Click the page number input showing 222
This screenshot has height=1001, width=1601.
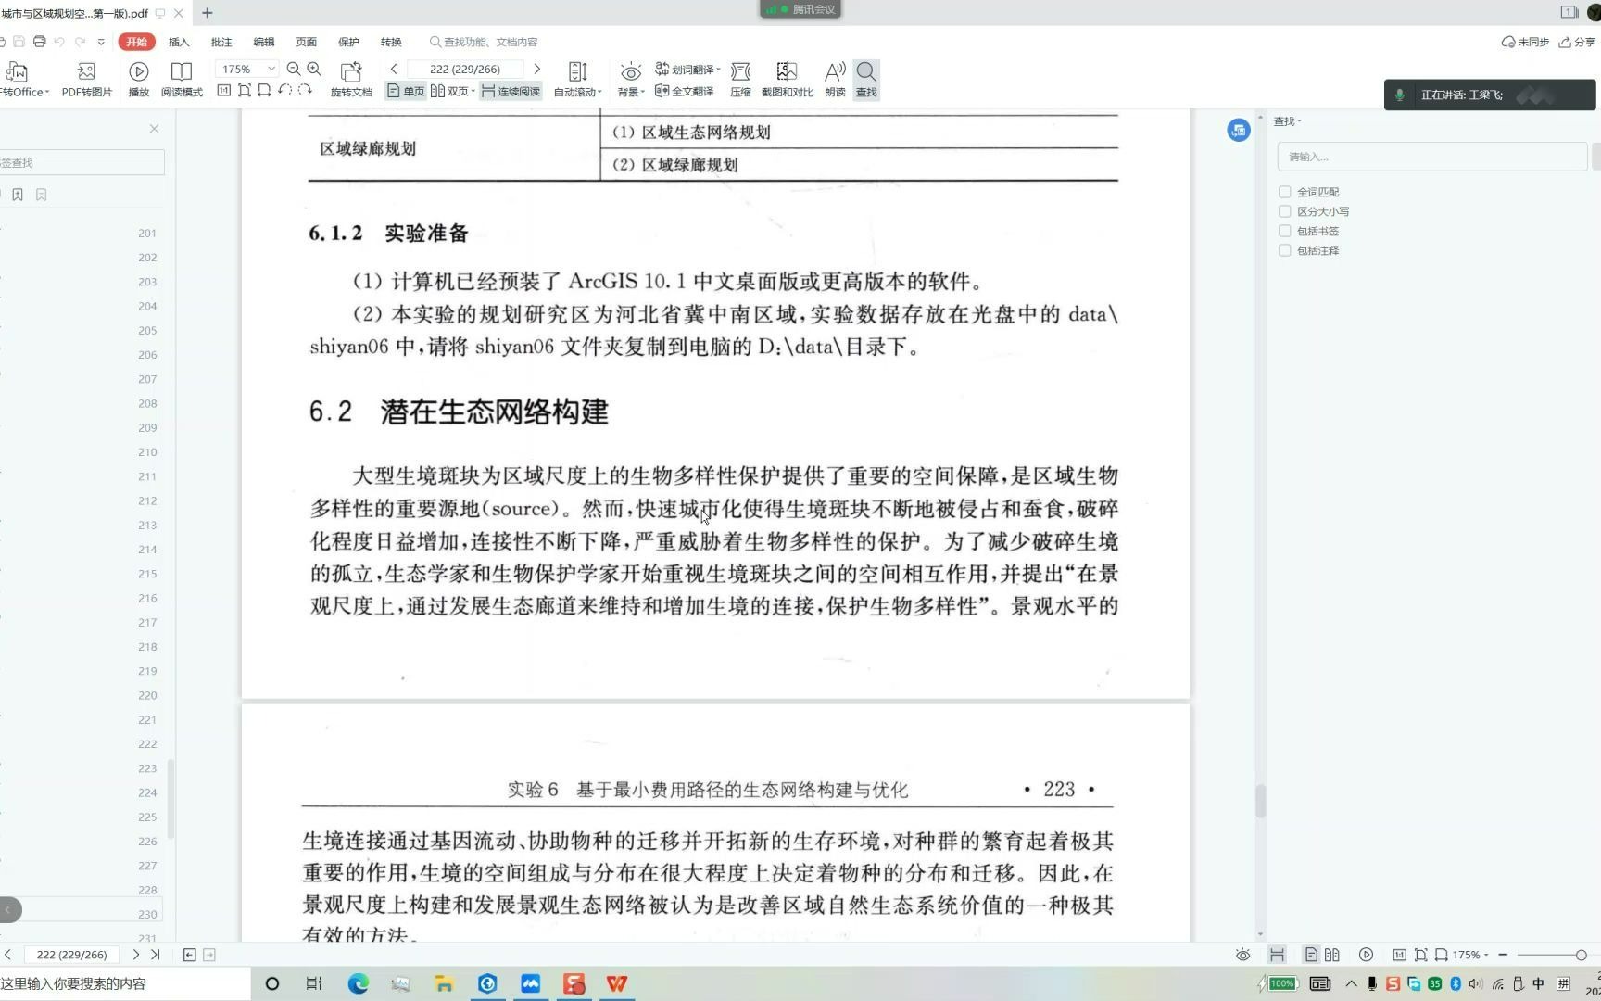coord(466,68)
